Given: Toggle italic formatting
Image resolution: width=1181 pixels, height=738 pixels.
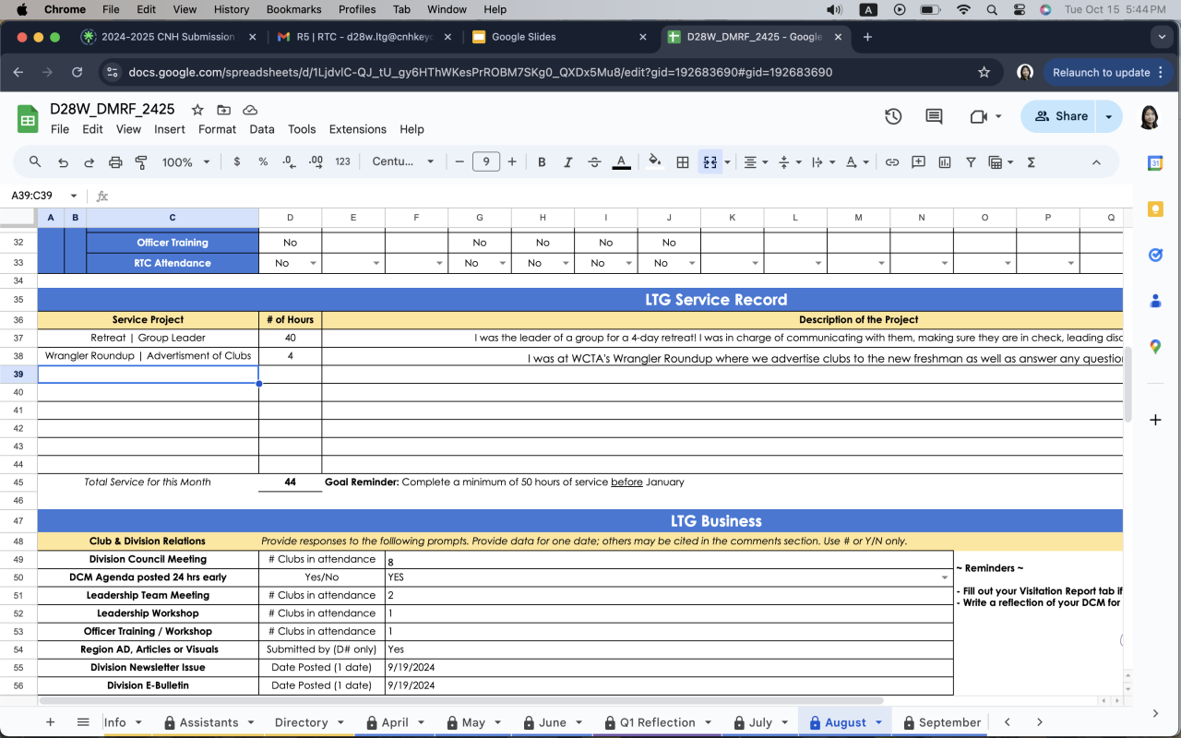Looking at the screenshot, I should pyautogui.click(x=567, y=161).
